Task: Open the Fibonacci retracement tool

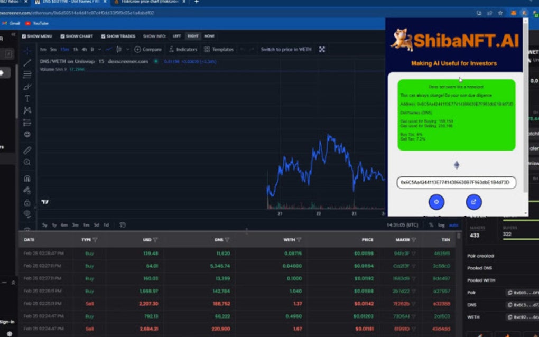Action: point(27,74)
